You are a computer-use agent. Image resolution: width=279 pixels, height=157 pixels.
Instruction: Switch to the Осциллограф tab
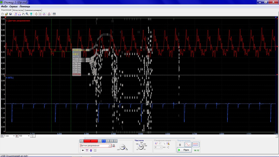[x=6, y=10]
